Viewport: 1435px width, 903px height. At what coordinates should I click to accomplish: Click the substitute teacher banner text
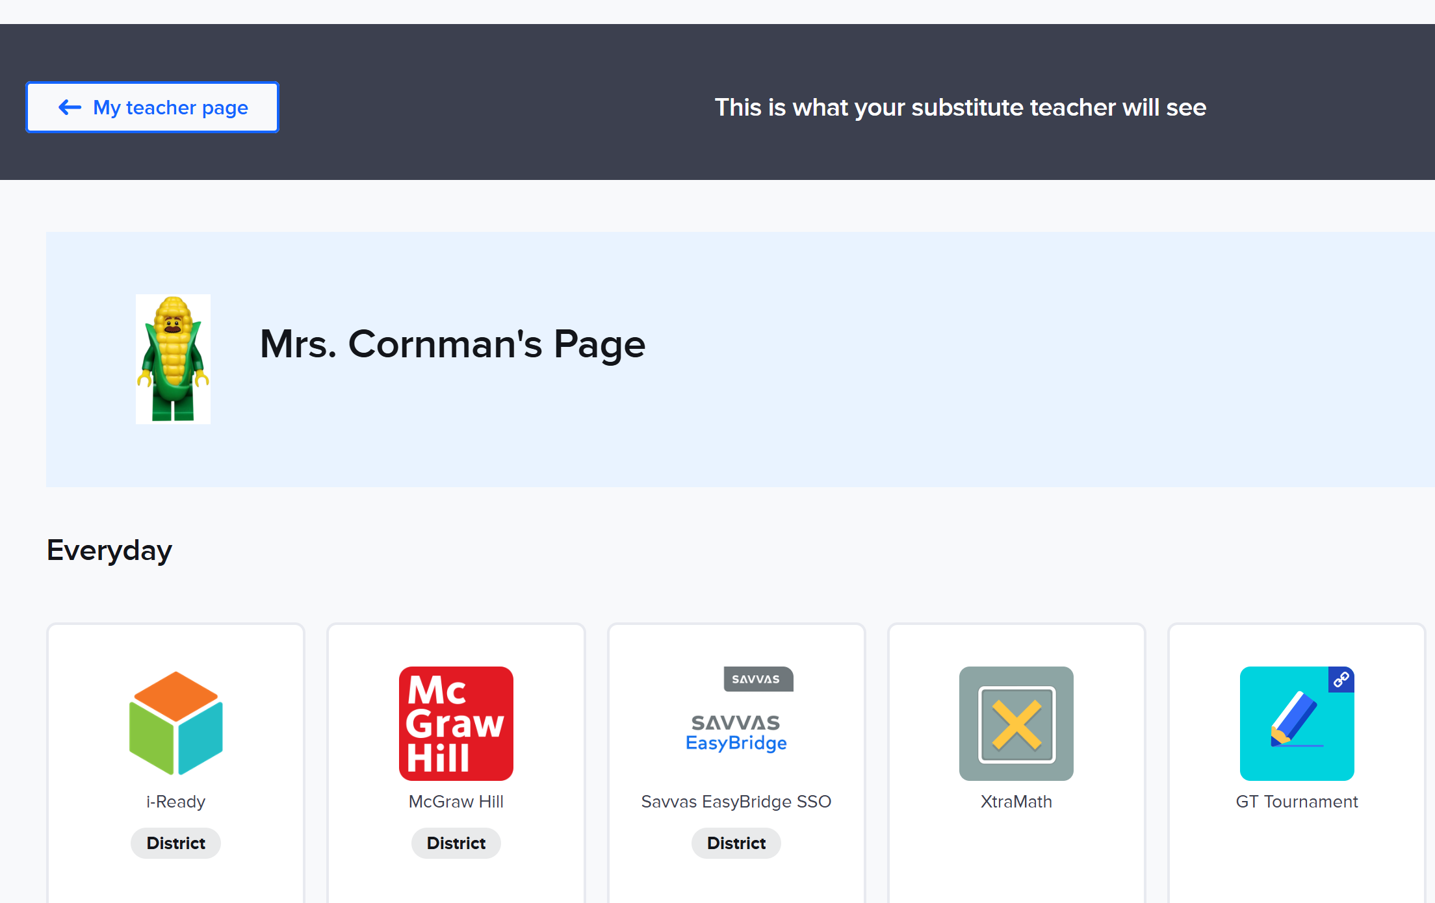click(960, 107)
